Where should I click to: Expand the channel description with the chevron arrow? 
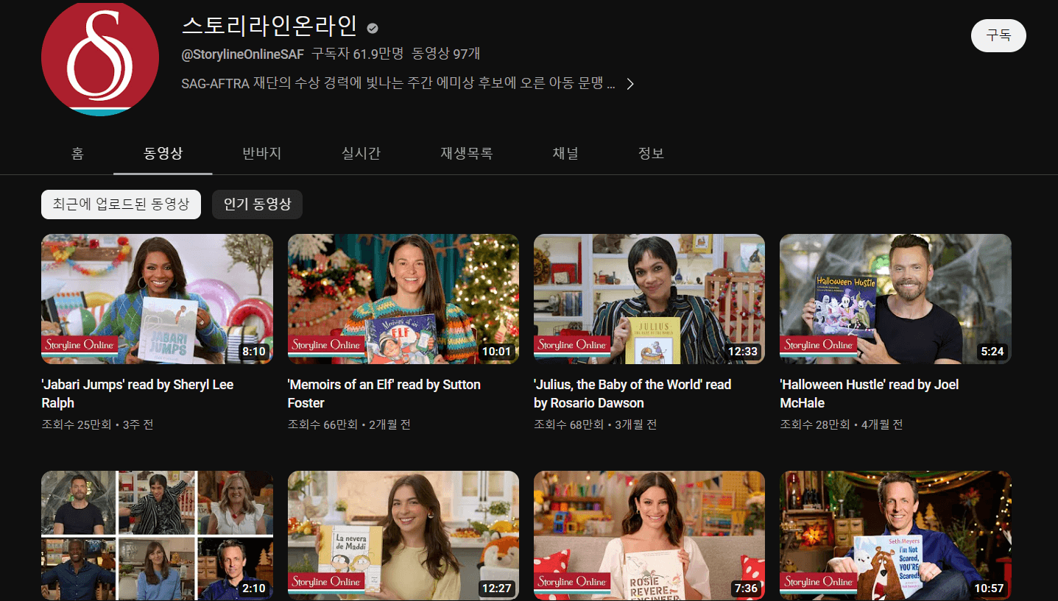pos(630,84)
